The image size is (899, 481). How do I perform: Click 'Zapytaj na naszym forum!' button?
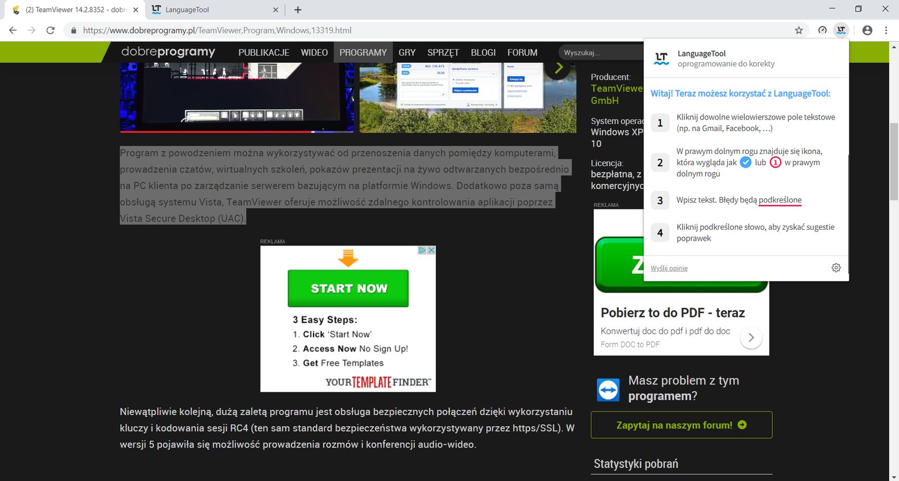tap(682, 425)
